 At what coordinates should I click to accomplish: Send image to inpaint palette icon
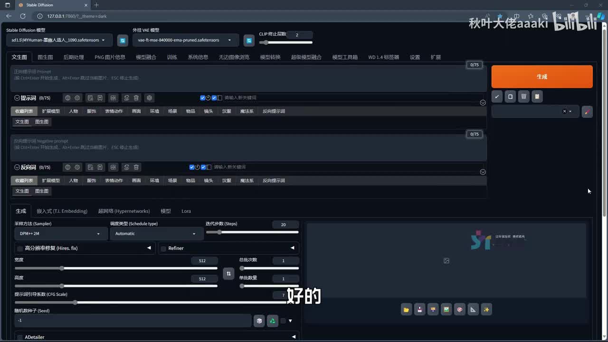click(459, 310)
